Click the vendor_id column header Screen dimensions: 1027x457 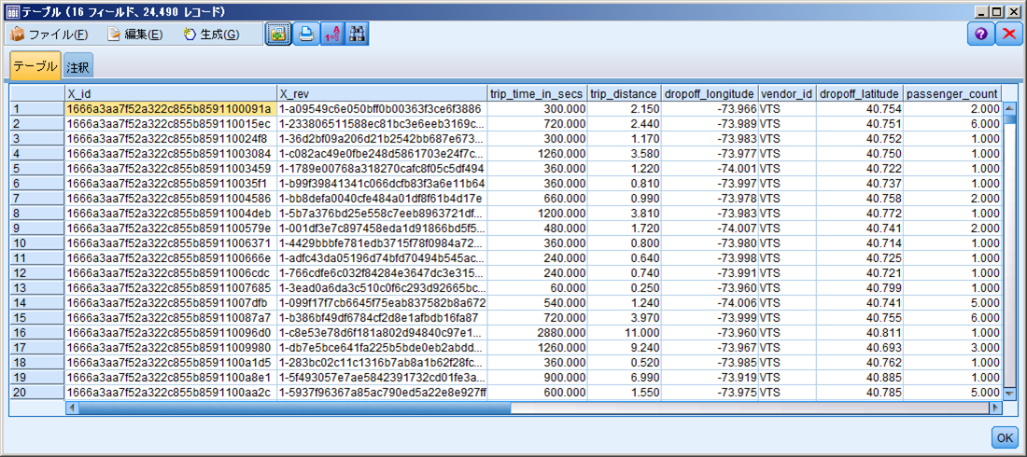coord(787,93)
